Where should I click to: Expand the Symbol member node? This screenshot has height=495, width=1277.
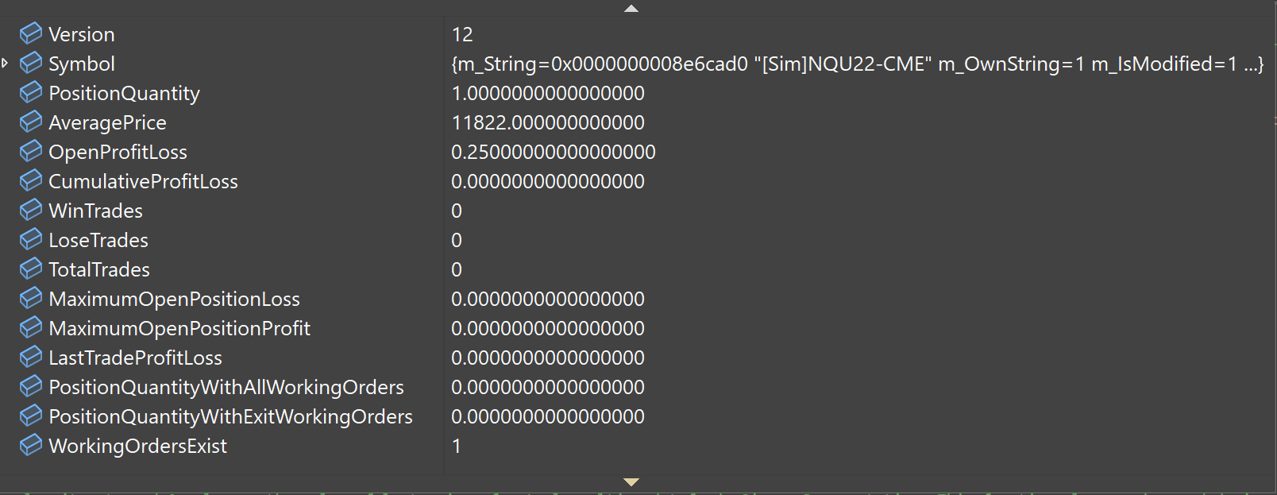(x=6, y=63)
